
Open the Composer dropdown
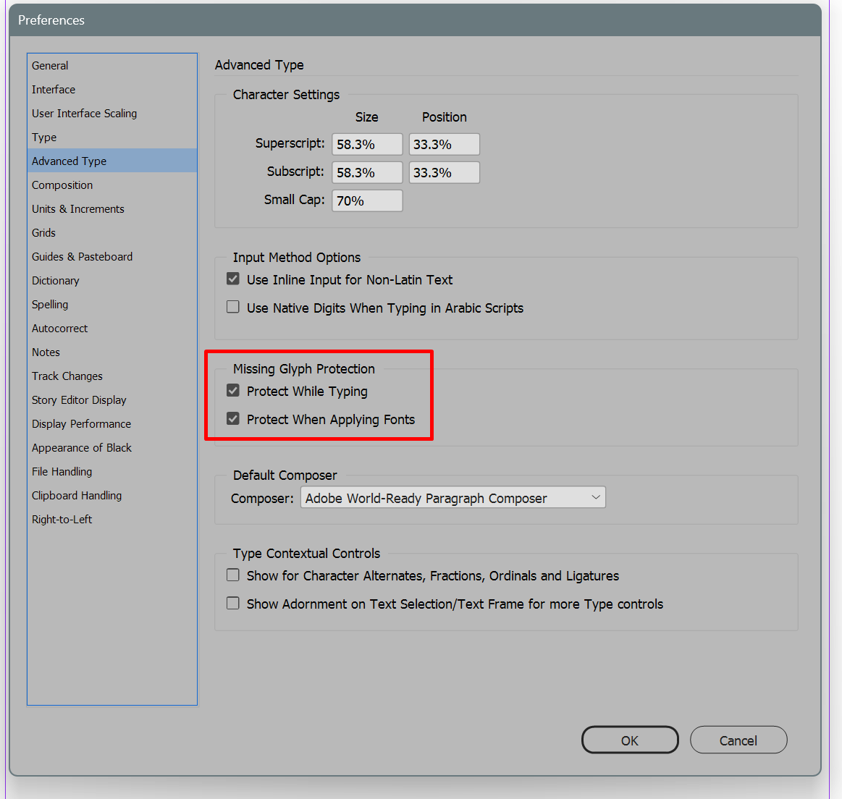(452, 497)
